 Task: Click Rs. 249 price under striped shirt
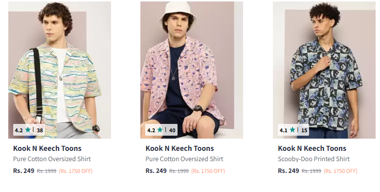[24, 171]
